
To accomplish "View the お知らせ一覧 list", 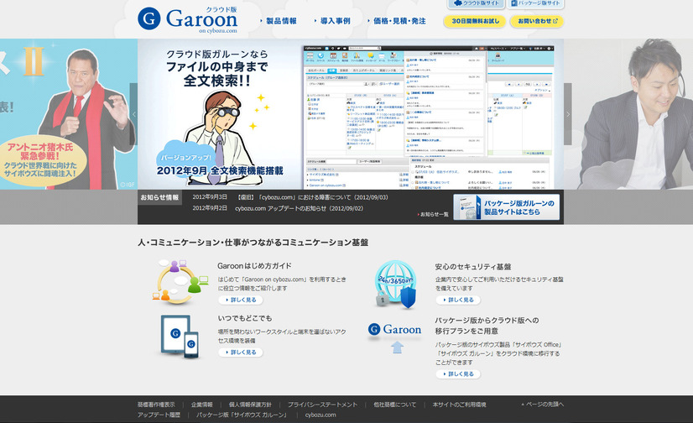I will click(x=433, y=214).
